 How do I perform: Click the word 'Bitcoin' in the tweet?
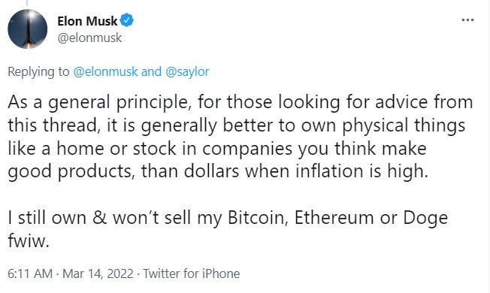point(258,217)
